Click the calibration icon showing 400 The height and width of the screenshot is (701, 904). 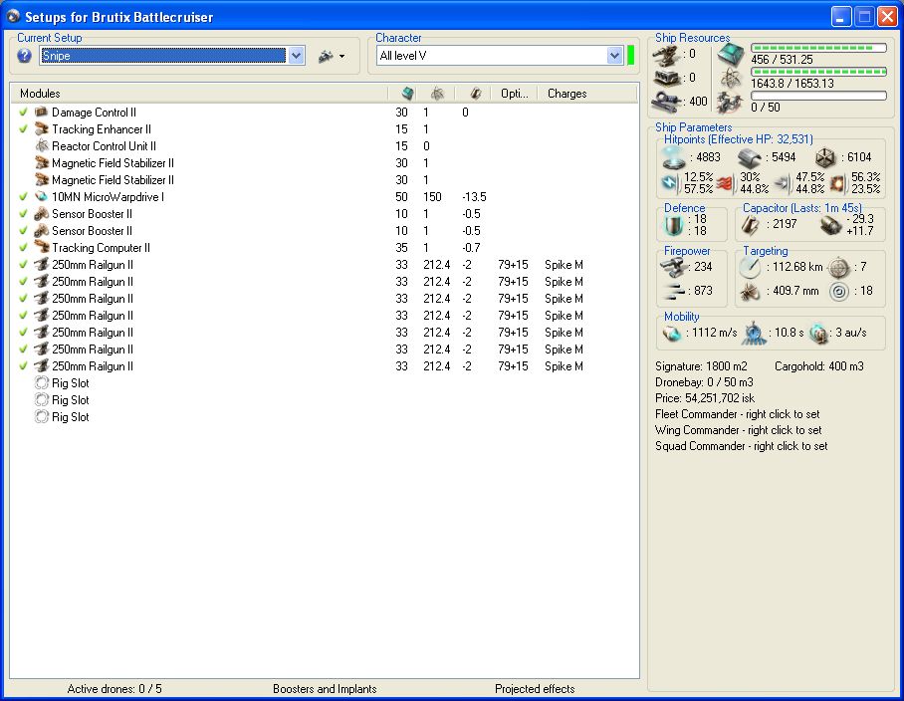click(668, 102)
